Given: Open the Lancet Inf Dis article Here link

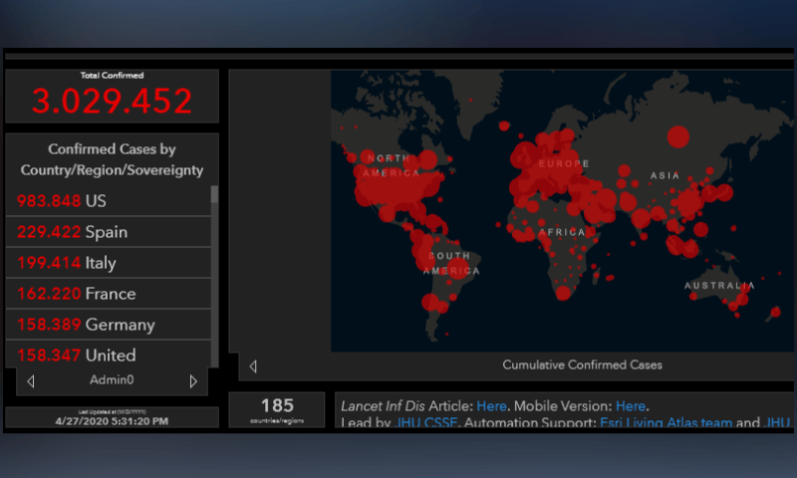Looking at the screenshot, I should point(491,406).
